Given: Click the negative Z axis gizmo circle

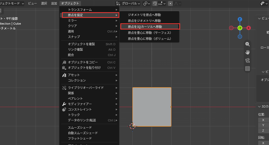Looking at the screenshot, I should click(240, 37).
